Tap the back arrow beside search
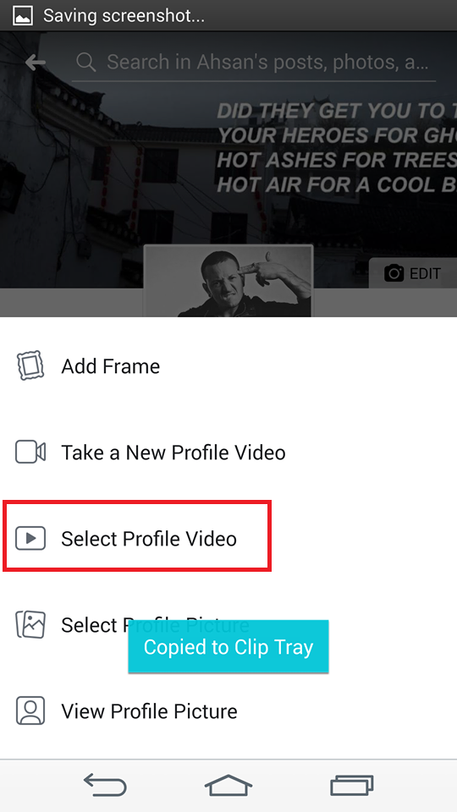 click(36, 63)
